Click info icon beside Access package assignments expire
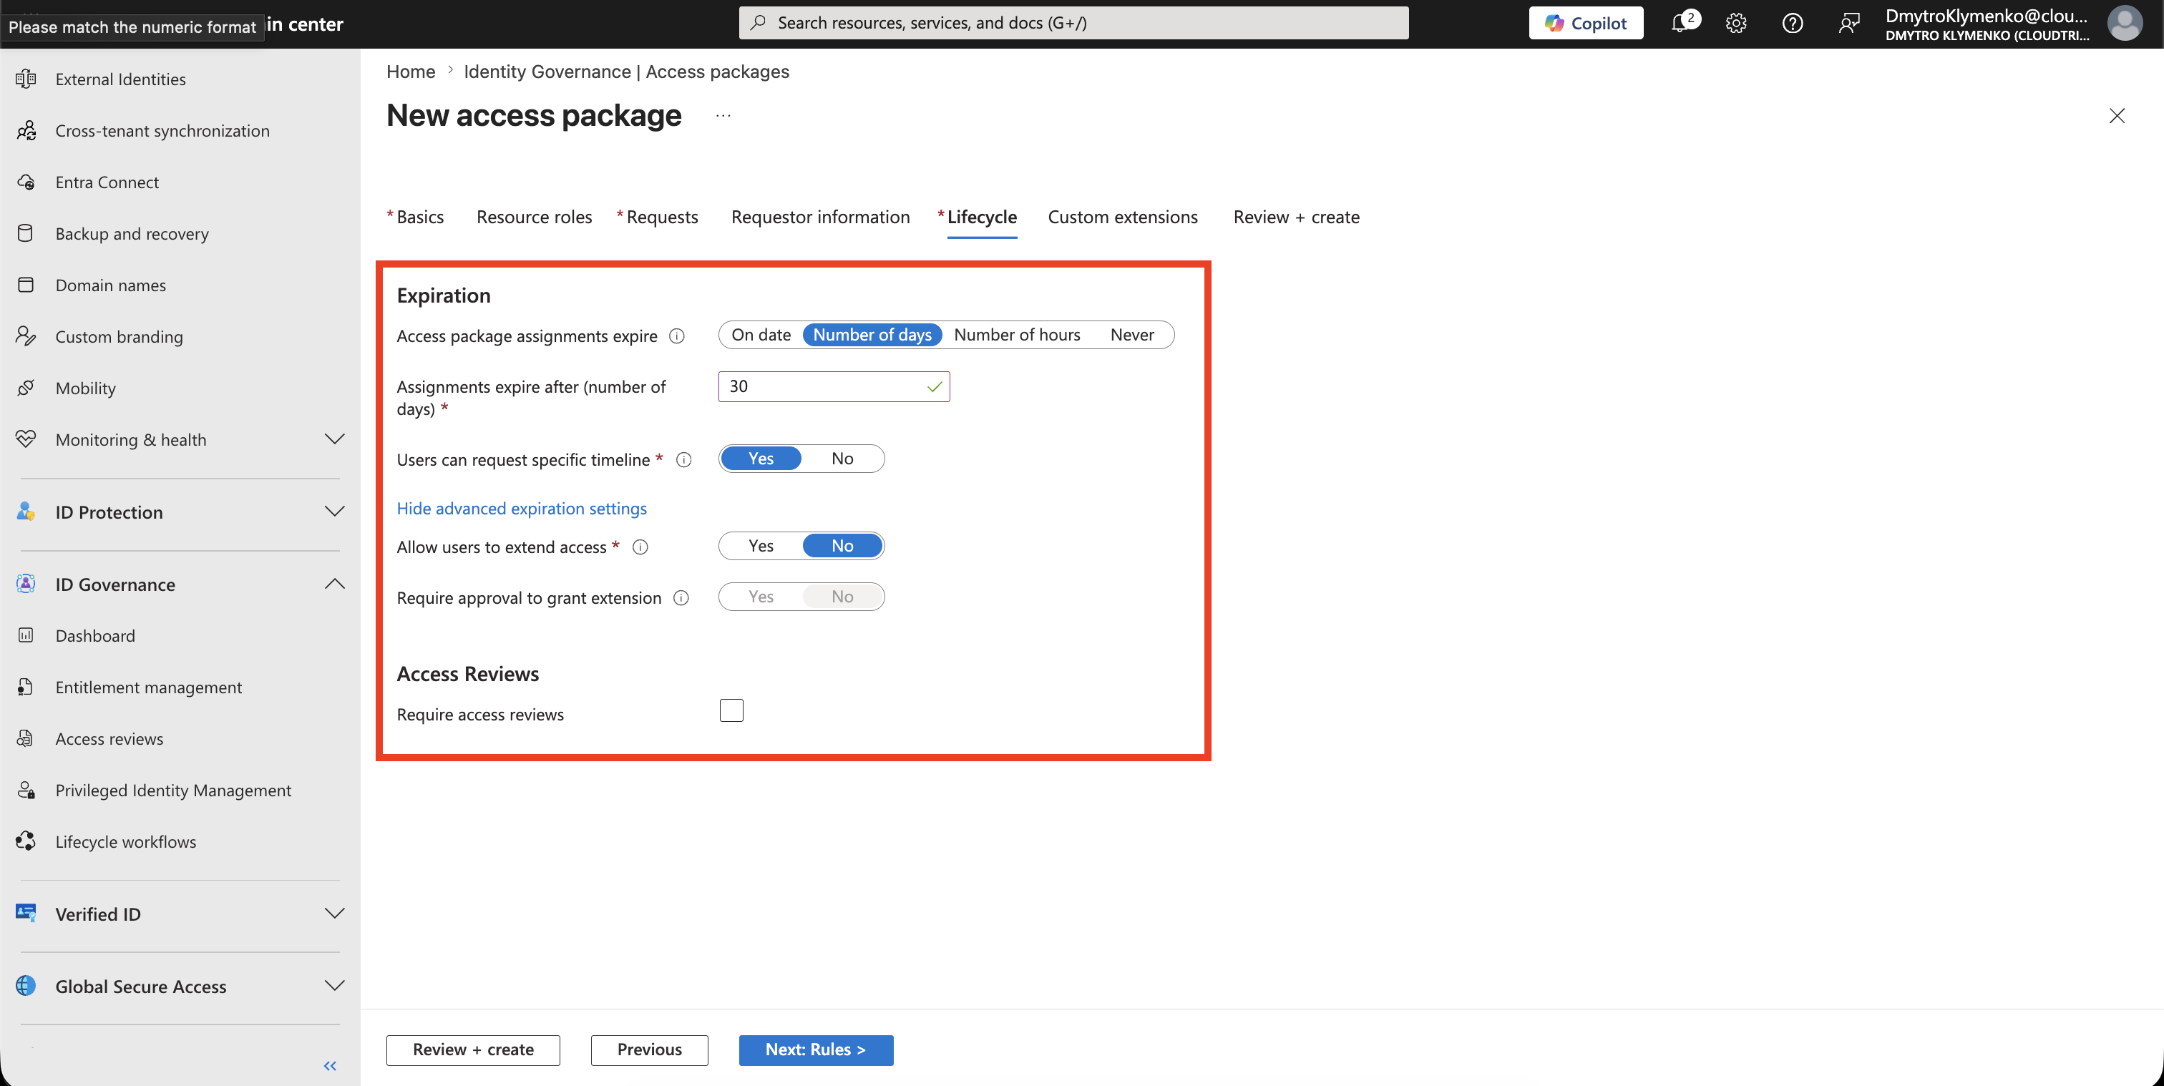Screen dimensions: 2164x1086 point(676,336)
